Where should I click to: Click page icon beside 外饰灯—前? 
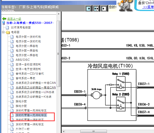[12, 129]
